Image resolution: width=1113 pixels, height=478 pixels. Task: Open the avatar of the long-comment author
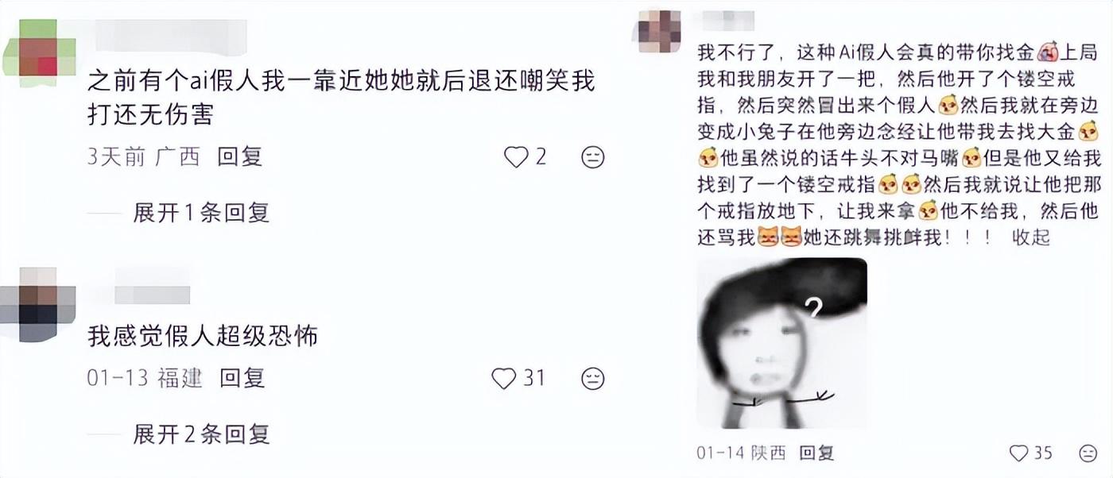[660, 31]
